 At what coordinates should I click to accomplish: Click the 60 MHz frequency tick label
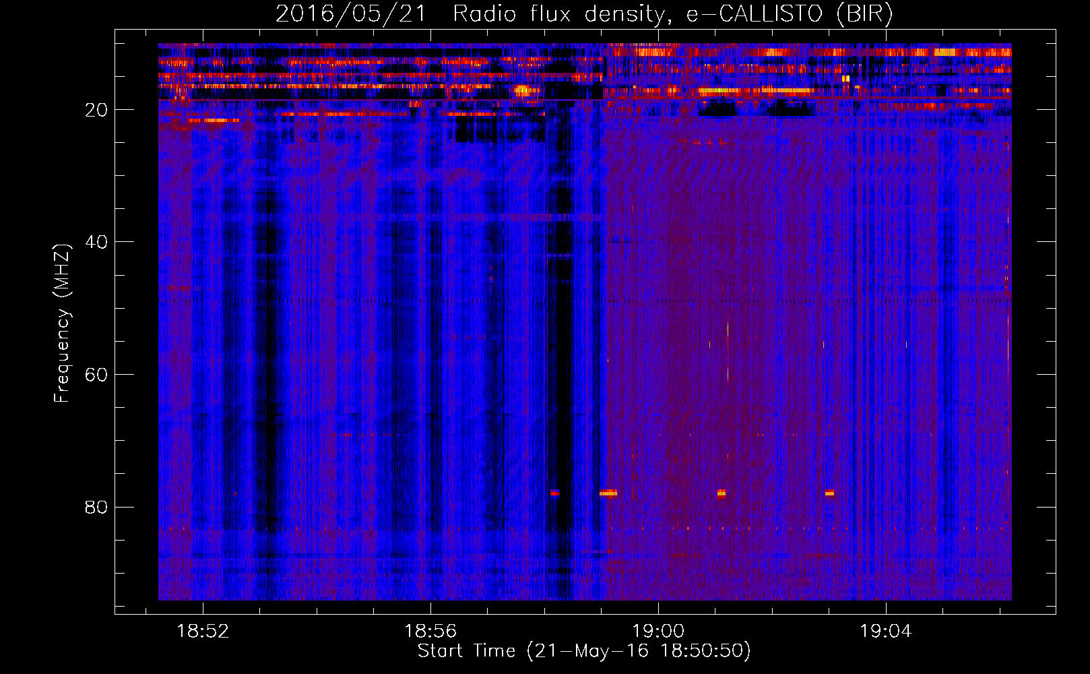coord(96,374)
